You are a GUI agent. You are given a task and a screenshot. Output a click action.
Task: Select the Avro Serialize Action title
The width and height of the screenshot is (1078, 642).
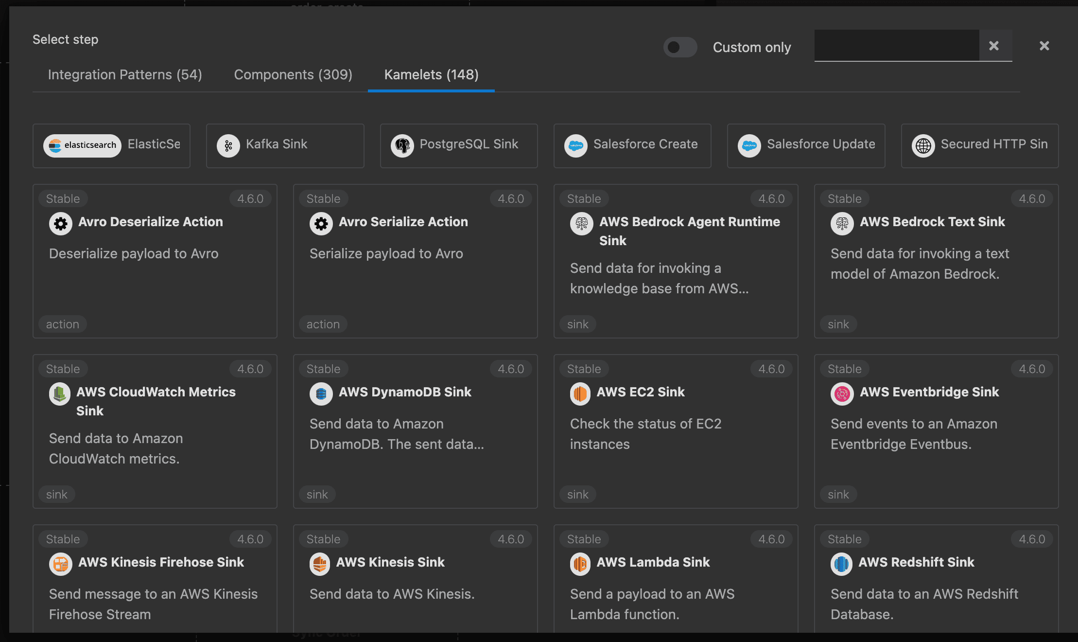point(403,222)
